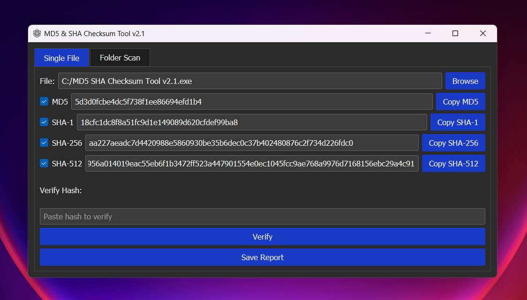The width and height of the screenshot is (527, 300).
Task: Toggle the SHA-1 checkbox
Action: coord(44,122)
